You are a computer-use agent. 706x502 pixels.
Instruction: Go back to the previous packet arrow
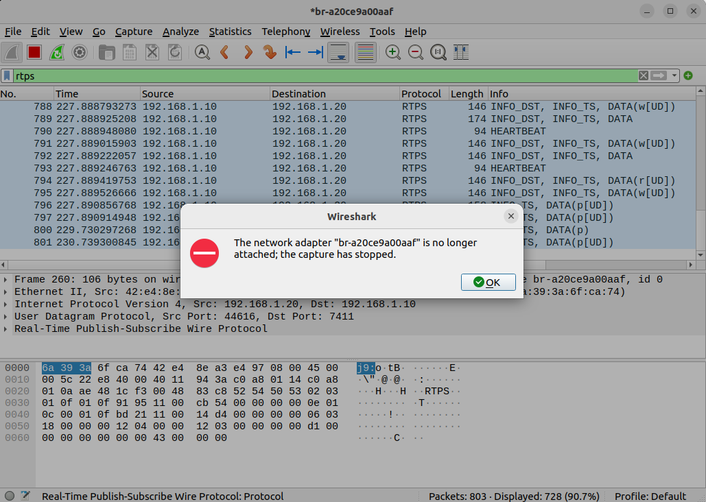[x=224, y=53]
